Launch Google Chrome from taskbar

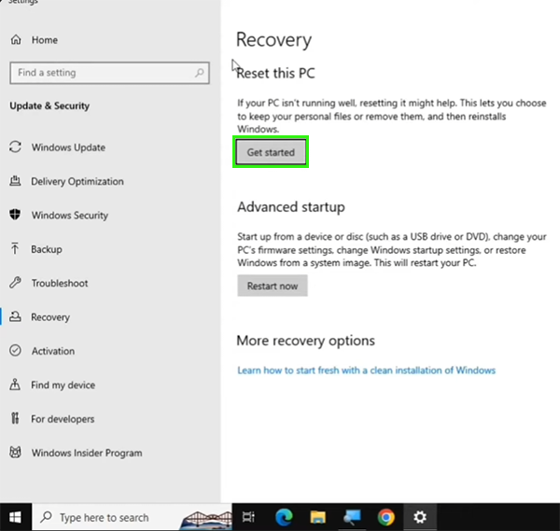386,517
